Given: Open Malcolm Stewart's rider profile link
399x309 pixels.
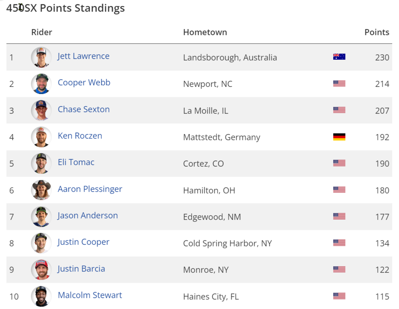Looking at the screenshot, I should pyautogui.click(x=90, y=295).
